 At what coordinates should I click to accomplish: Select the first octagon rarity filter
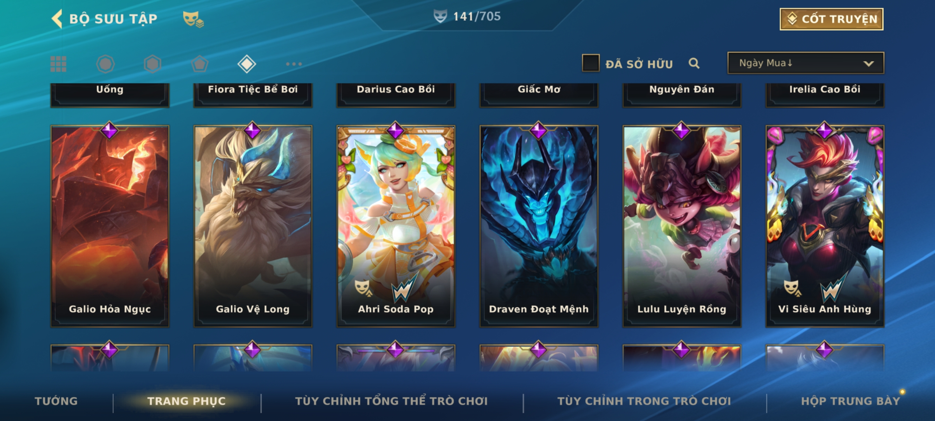point(105,64)
